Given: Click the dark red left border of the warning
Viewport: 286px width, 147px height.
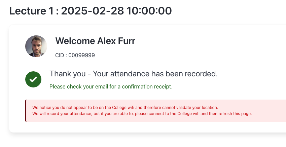Looking at the screenshot, I should (26, 110).
